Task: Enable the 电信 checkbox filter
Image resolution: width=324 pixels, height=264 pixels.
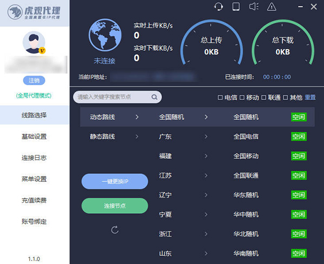Action: tap(220, 98)
